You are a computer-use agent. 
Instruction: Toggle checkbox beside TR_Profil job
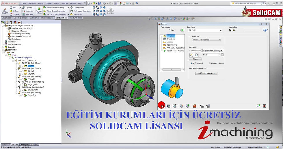click(23, 66)
